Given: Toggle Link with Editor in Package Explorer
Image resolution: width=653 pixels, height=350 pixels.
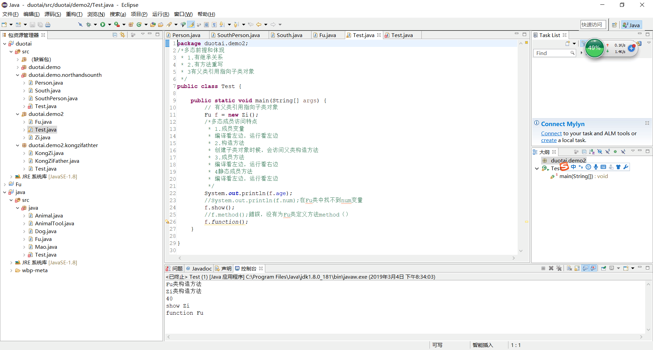Looking at the screenshot, I should click(x=122, y=35).
